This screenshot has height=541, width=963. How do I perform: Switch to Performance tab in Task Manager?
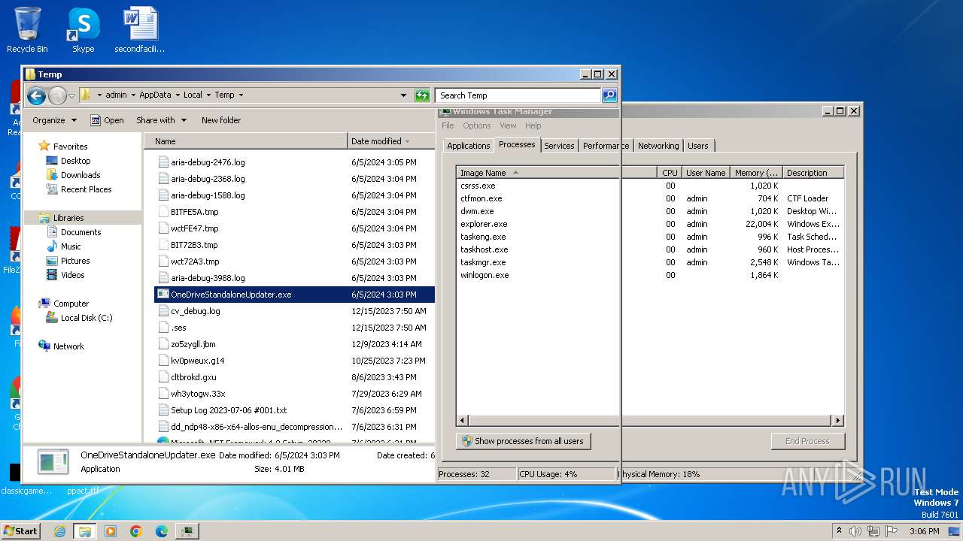[x=606, y=146]
